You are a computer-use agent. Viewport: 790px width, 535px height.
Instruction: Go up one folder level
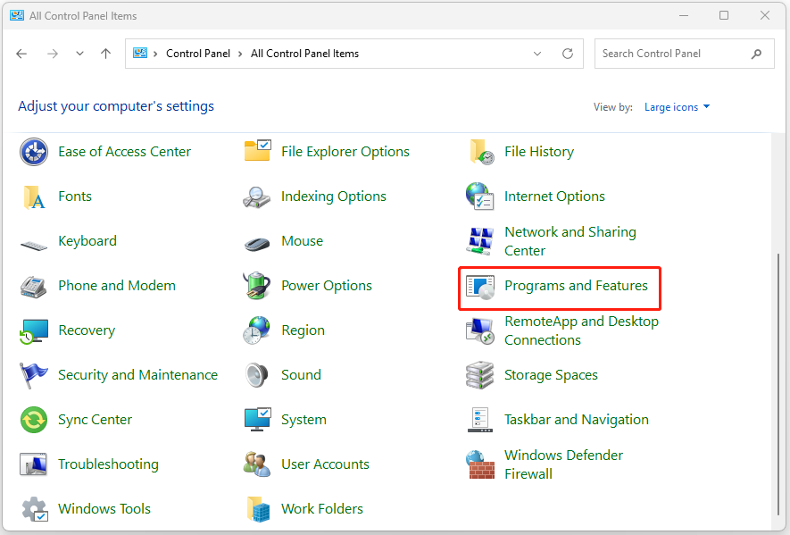[105, 53]
